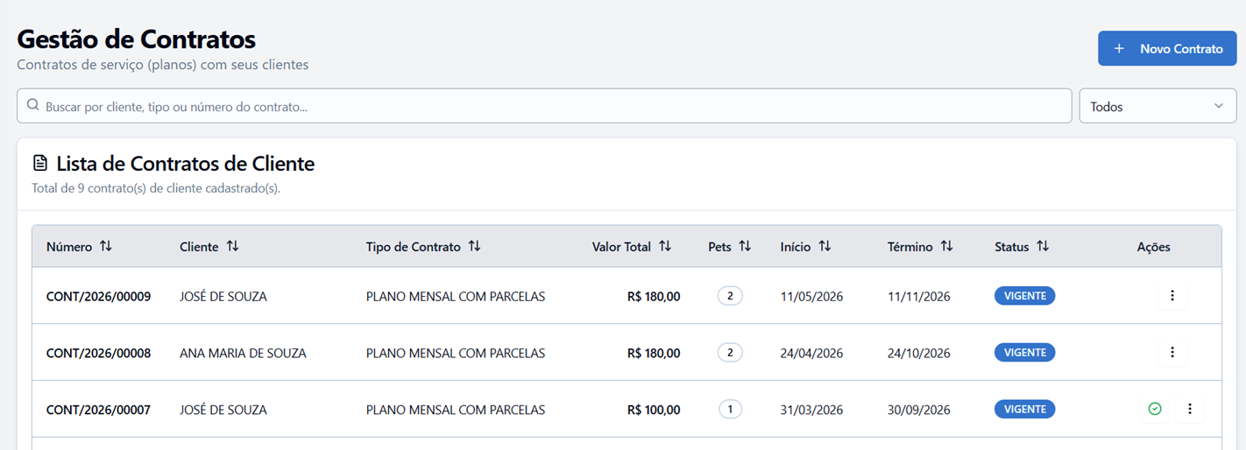1246x450 pixels.
Task: Click value R$ 100,00
Action: click(654, 410)
